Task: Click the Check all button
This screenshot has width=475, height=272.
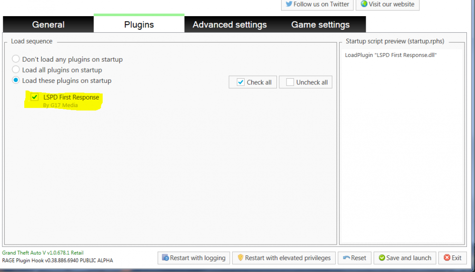Action: (x=253, y=82)
